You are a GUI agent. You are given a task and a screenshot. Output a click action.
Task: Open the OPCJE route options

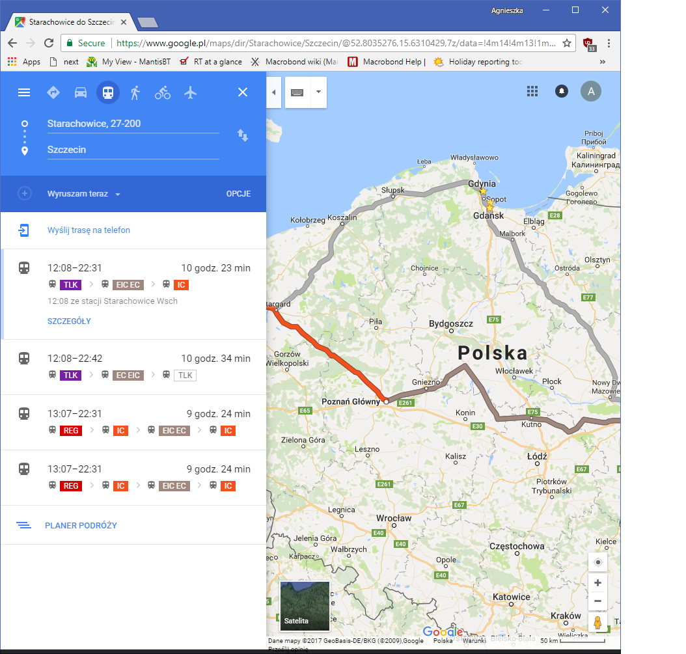tap(238, 194)
